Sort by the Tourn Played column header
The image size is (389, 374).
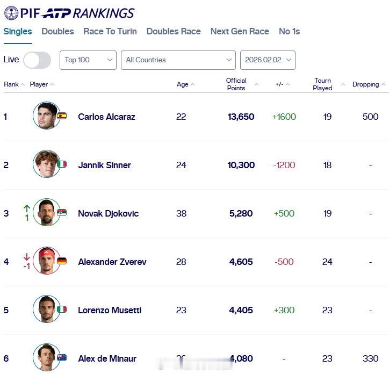(x=322, y=84)
